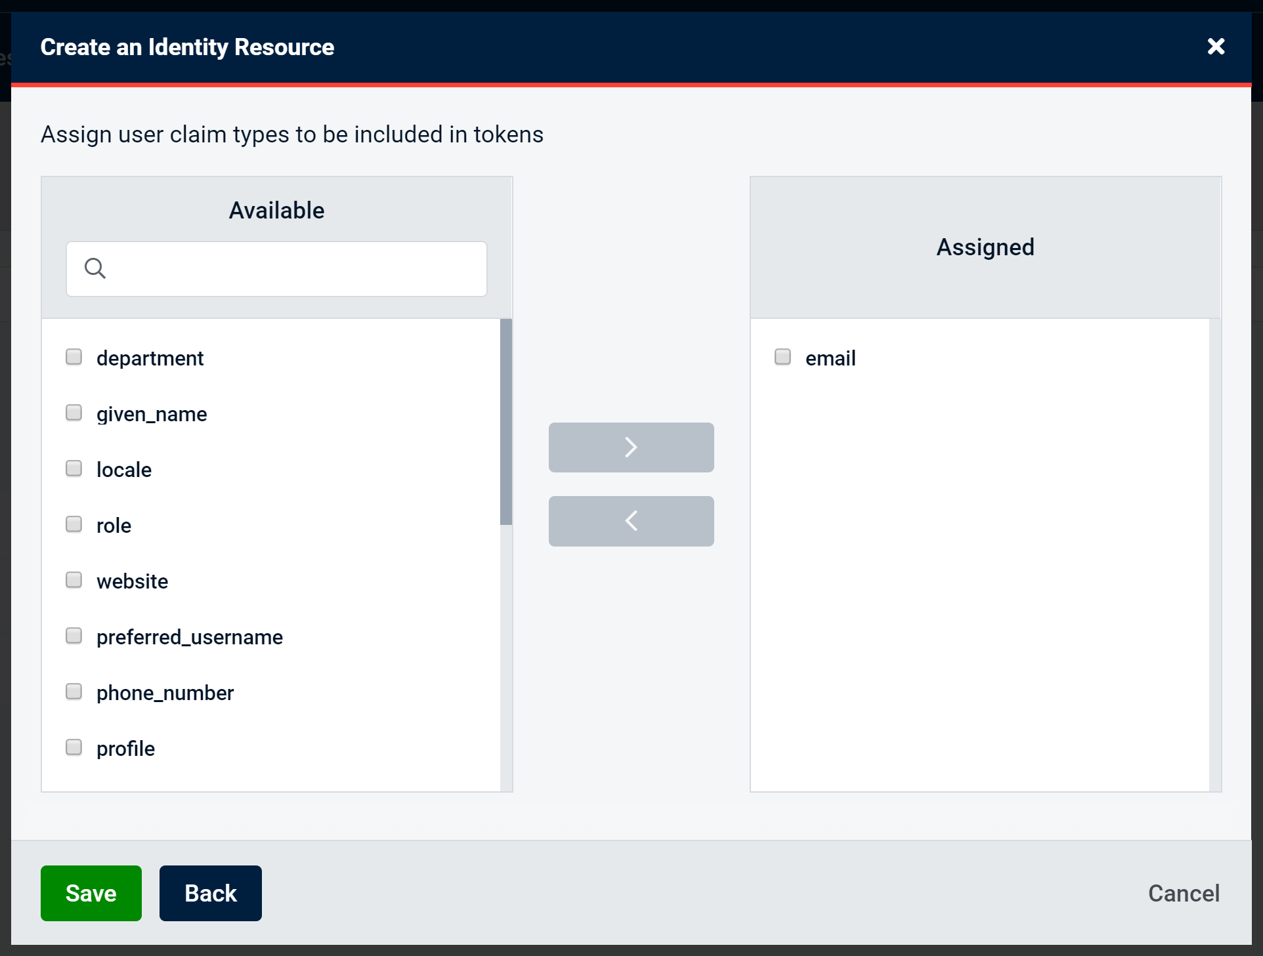Close the Create an Identity Resource dialog
This screenshot has height=956, width=1263.
[x=1216, y=47]
